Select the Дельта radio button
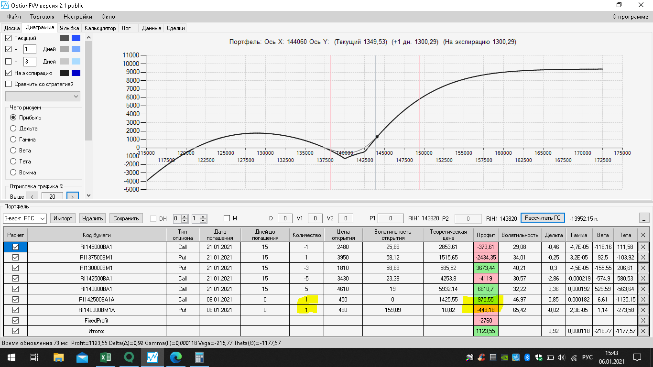 [x=13, y=129]
